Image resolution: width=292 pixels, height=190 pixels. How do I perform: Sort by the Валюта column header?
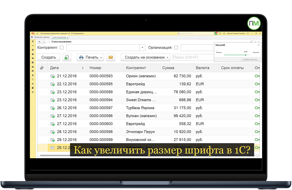[206, 68]
